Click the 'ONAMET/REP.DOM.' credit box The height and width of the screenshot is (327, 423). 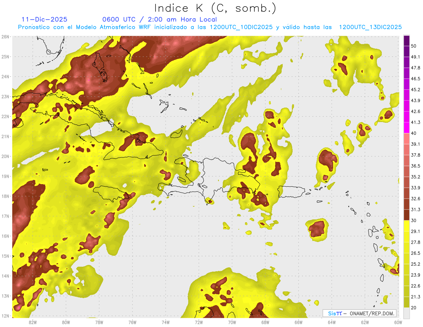pos(359,313)
